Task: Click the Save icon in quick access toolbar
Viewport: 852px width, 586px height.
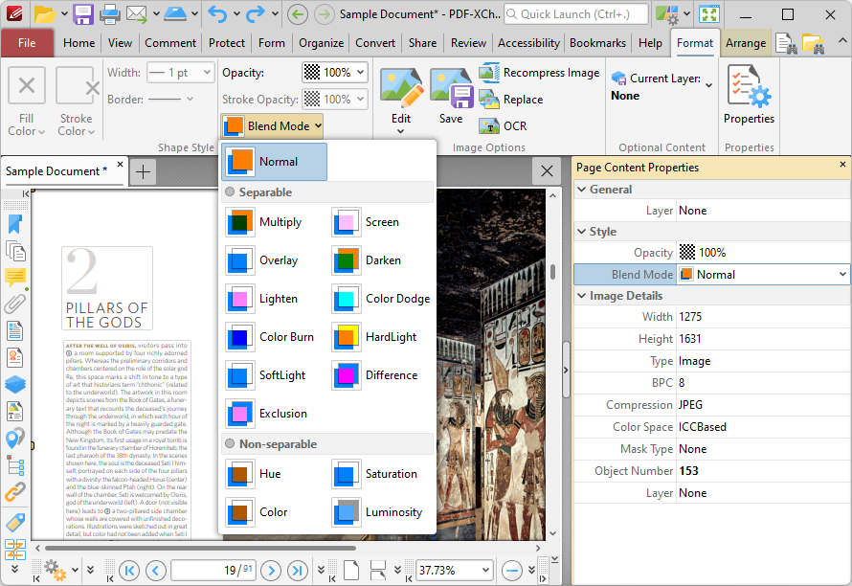Action: 83,14
